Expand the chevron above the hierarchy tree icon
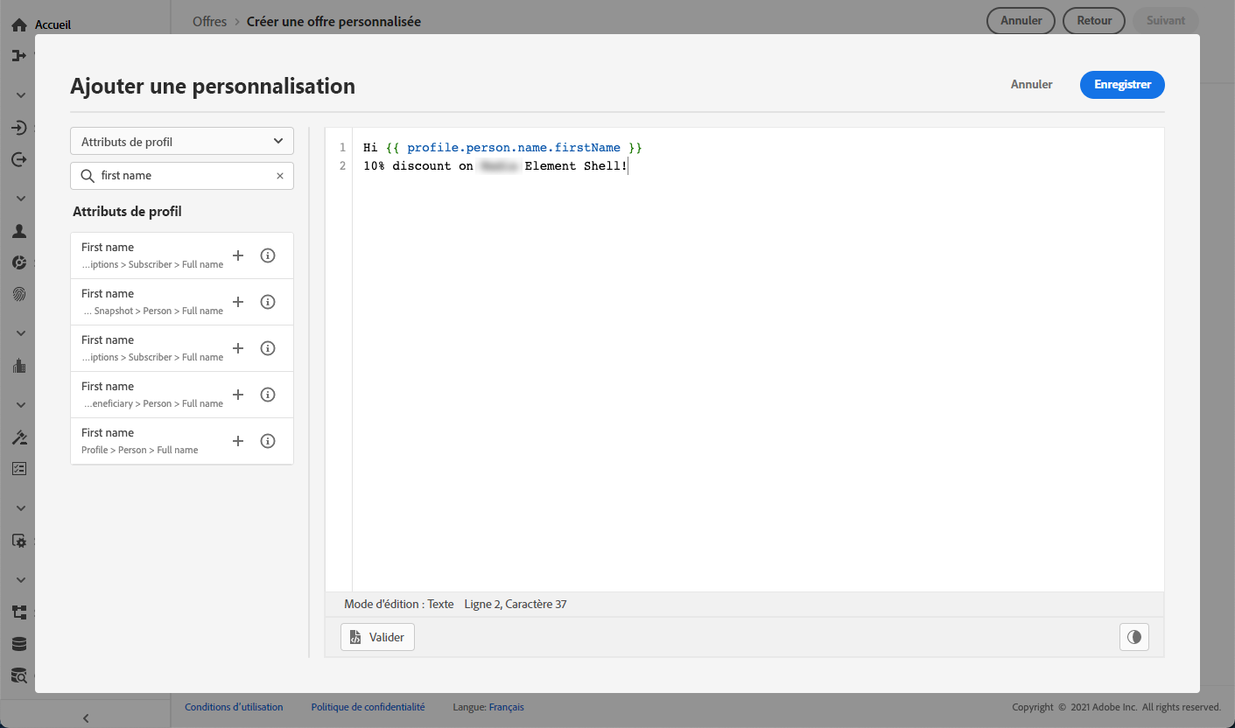Screen dimensions: 1235x728 pos(21,580)
